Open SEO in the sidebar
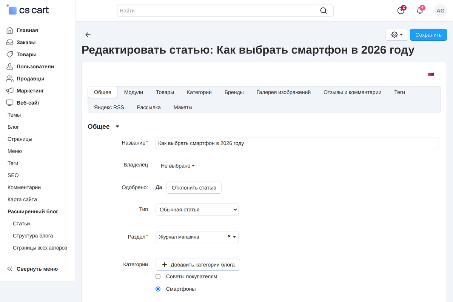453x302 pixels. pyautogui.click(x=13, y=175)
